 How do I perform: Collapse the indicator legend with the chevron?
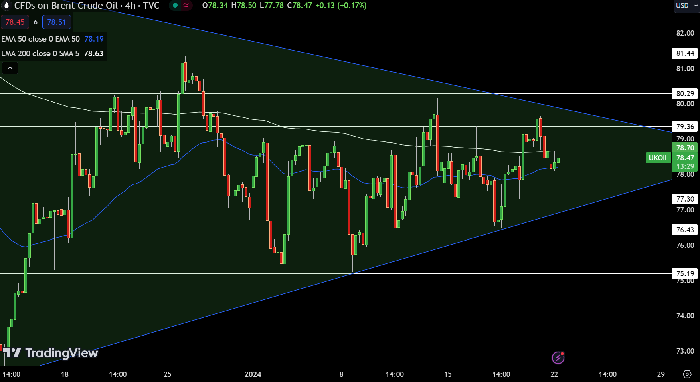click(10, 68)
